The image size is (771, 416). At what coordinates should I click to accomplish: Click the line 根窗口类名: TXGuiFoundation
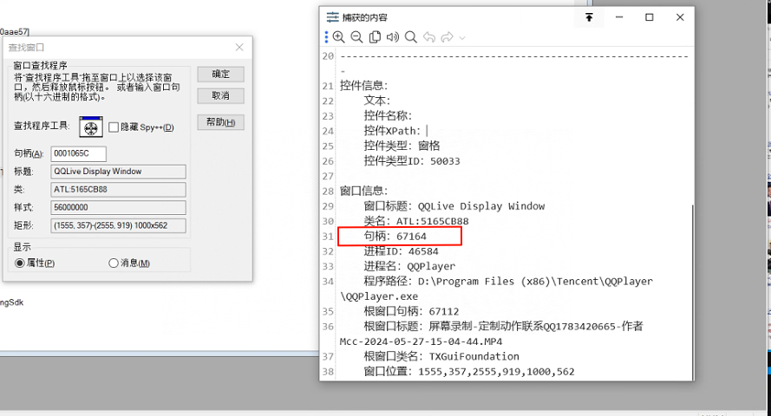click(441, 356)
